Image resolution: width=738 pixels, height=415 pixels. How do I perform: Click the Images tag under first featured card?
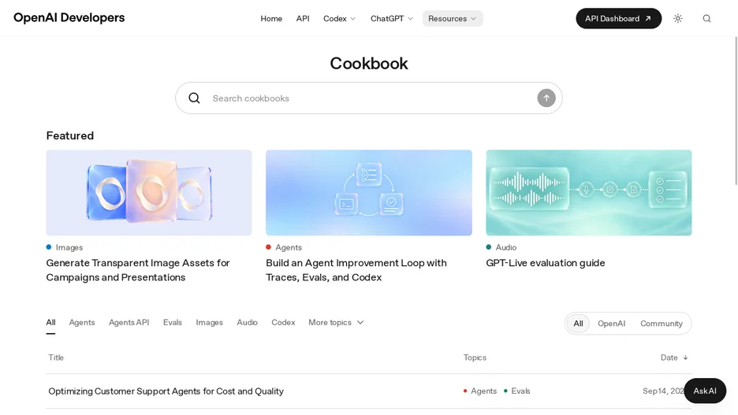tap(65, 247)
